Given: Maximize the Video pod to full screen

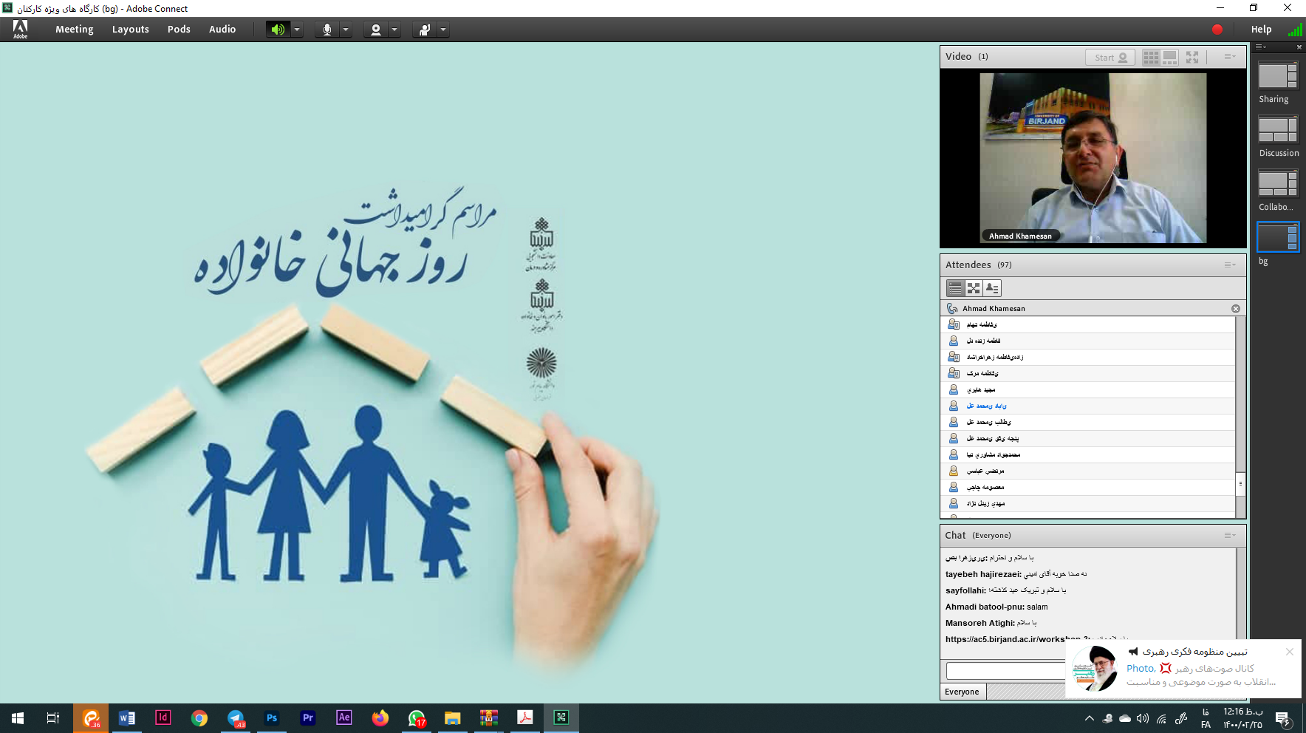Looking at the screenshot, I should [1192, 58].
